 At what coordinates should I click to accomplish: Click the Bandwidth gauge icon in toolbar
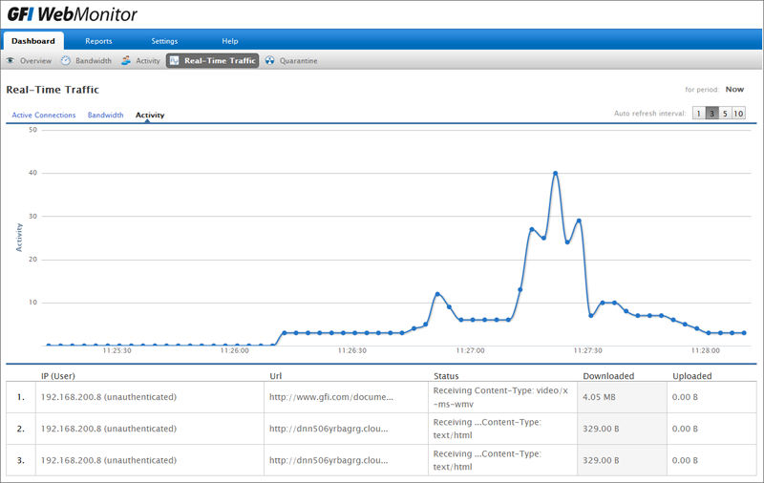[66, 61]
